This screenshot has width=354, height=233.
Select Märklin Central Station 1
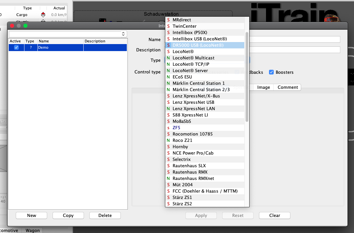(205, 83)
